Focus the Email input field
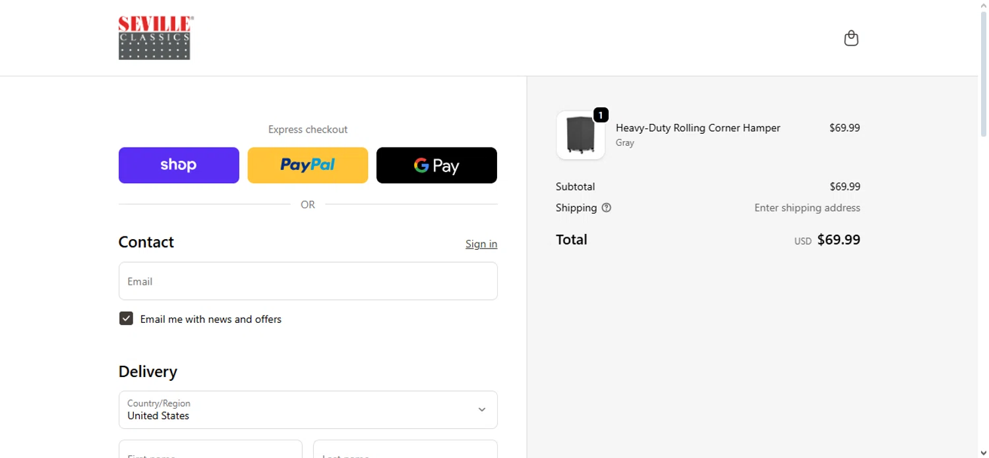 point(308,281)
